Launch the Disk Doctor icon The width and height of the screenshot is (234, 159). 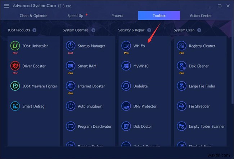click(x=126, y=126)
